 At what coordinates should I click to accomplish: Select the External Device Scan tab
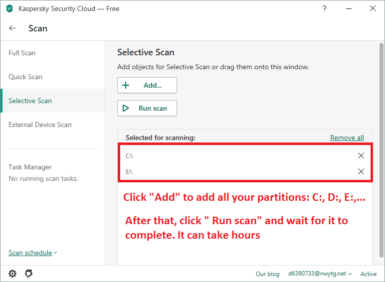pos(40,125)
